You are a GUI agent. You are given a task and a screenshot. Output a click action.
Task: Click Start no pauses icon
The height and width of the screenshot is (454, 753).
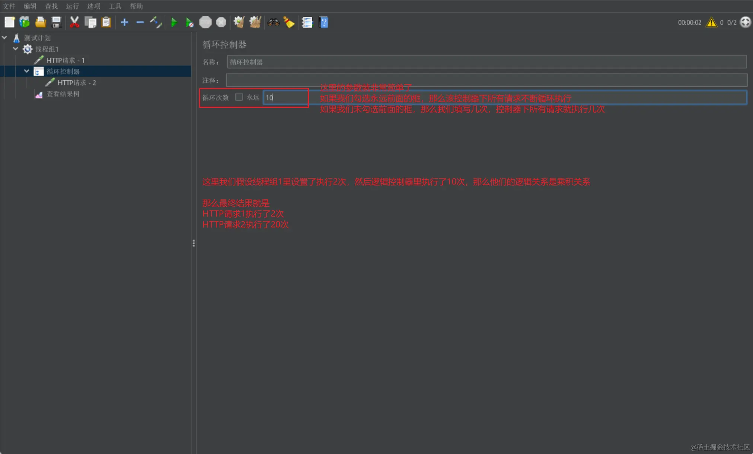click(189, 23)
